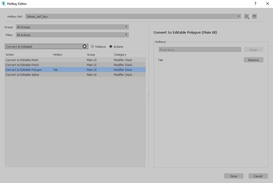
Task: Select Convert to Editable Spline row
Action: click(x=75, y=75)
